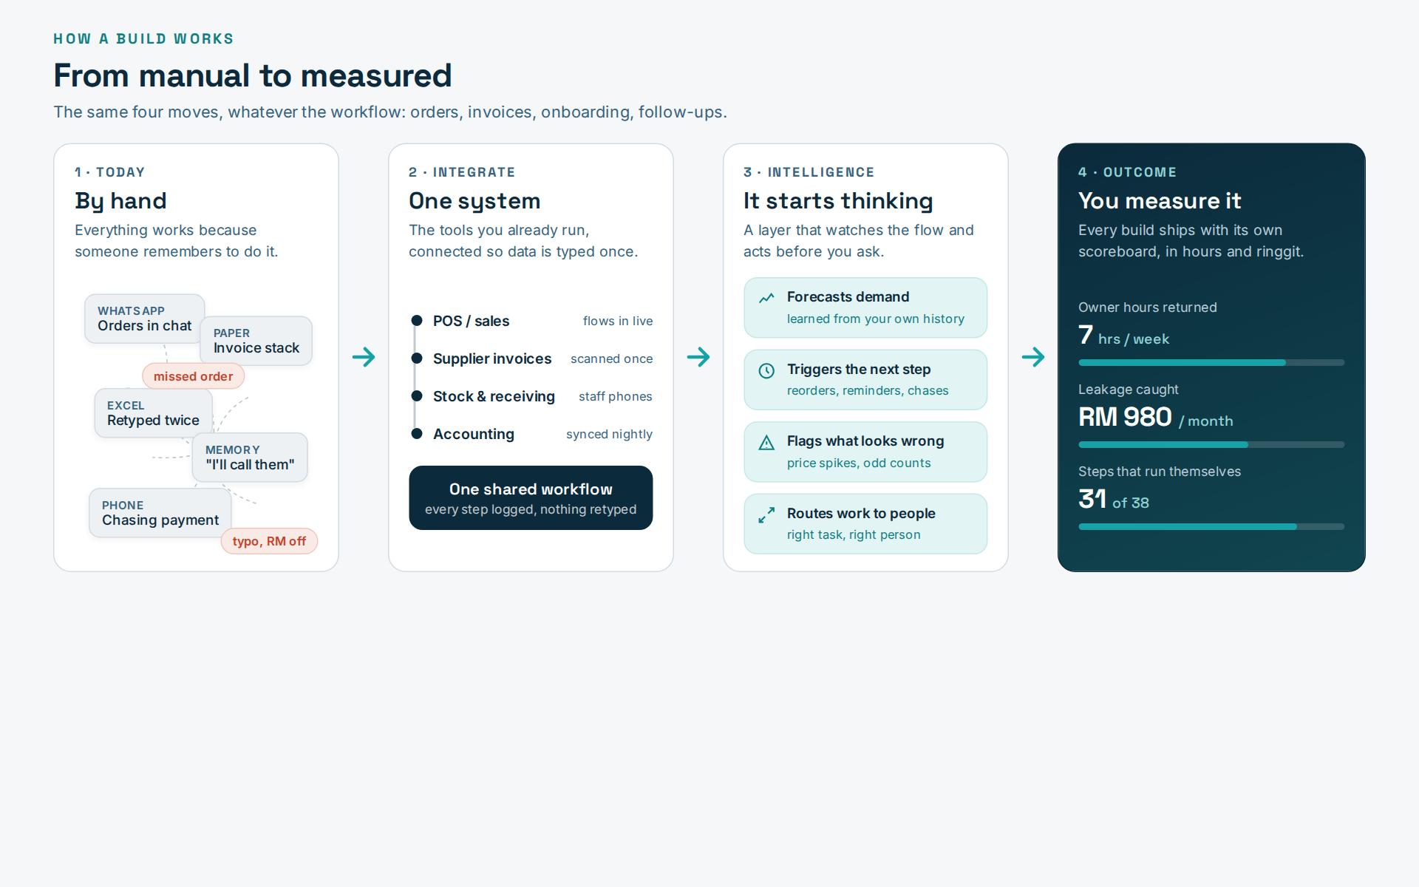Click the Memory "I'll call them" chip
This screenshot has width=1419, height=887.
coord(250,458)
